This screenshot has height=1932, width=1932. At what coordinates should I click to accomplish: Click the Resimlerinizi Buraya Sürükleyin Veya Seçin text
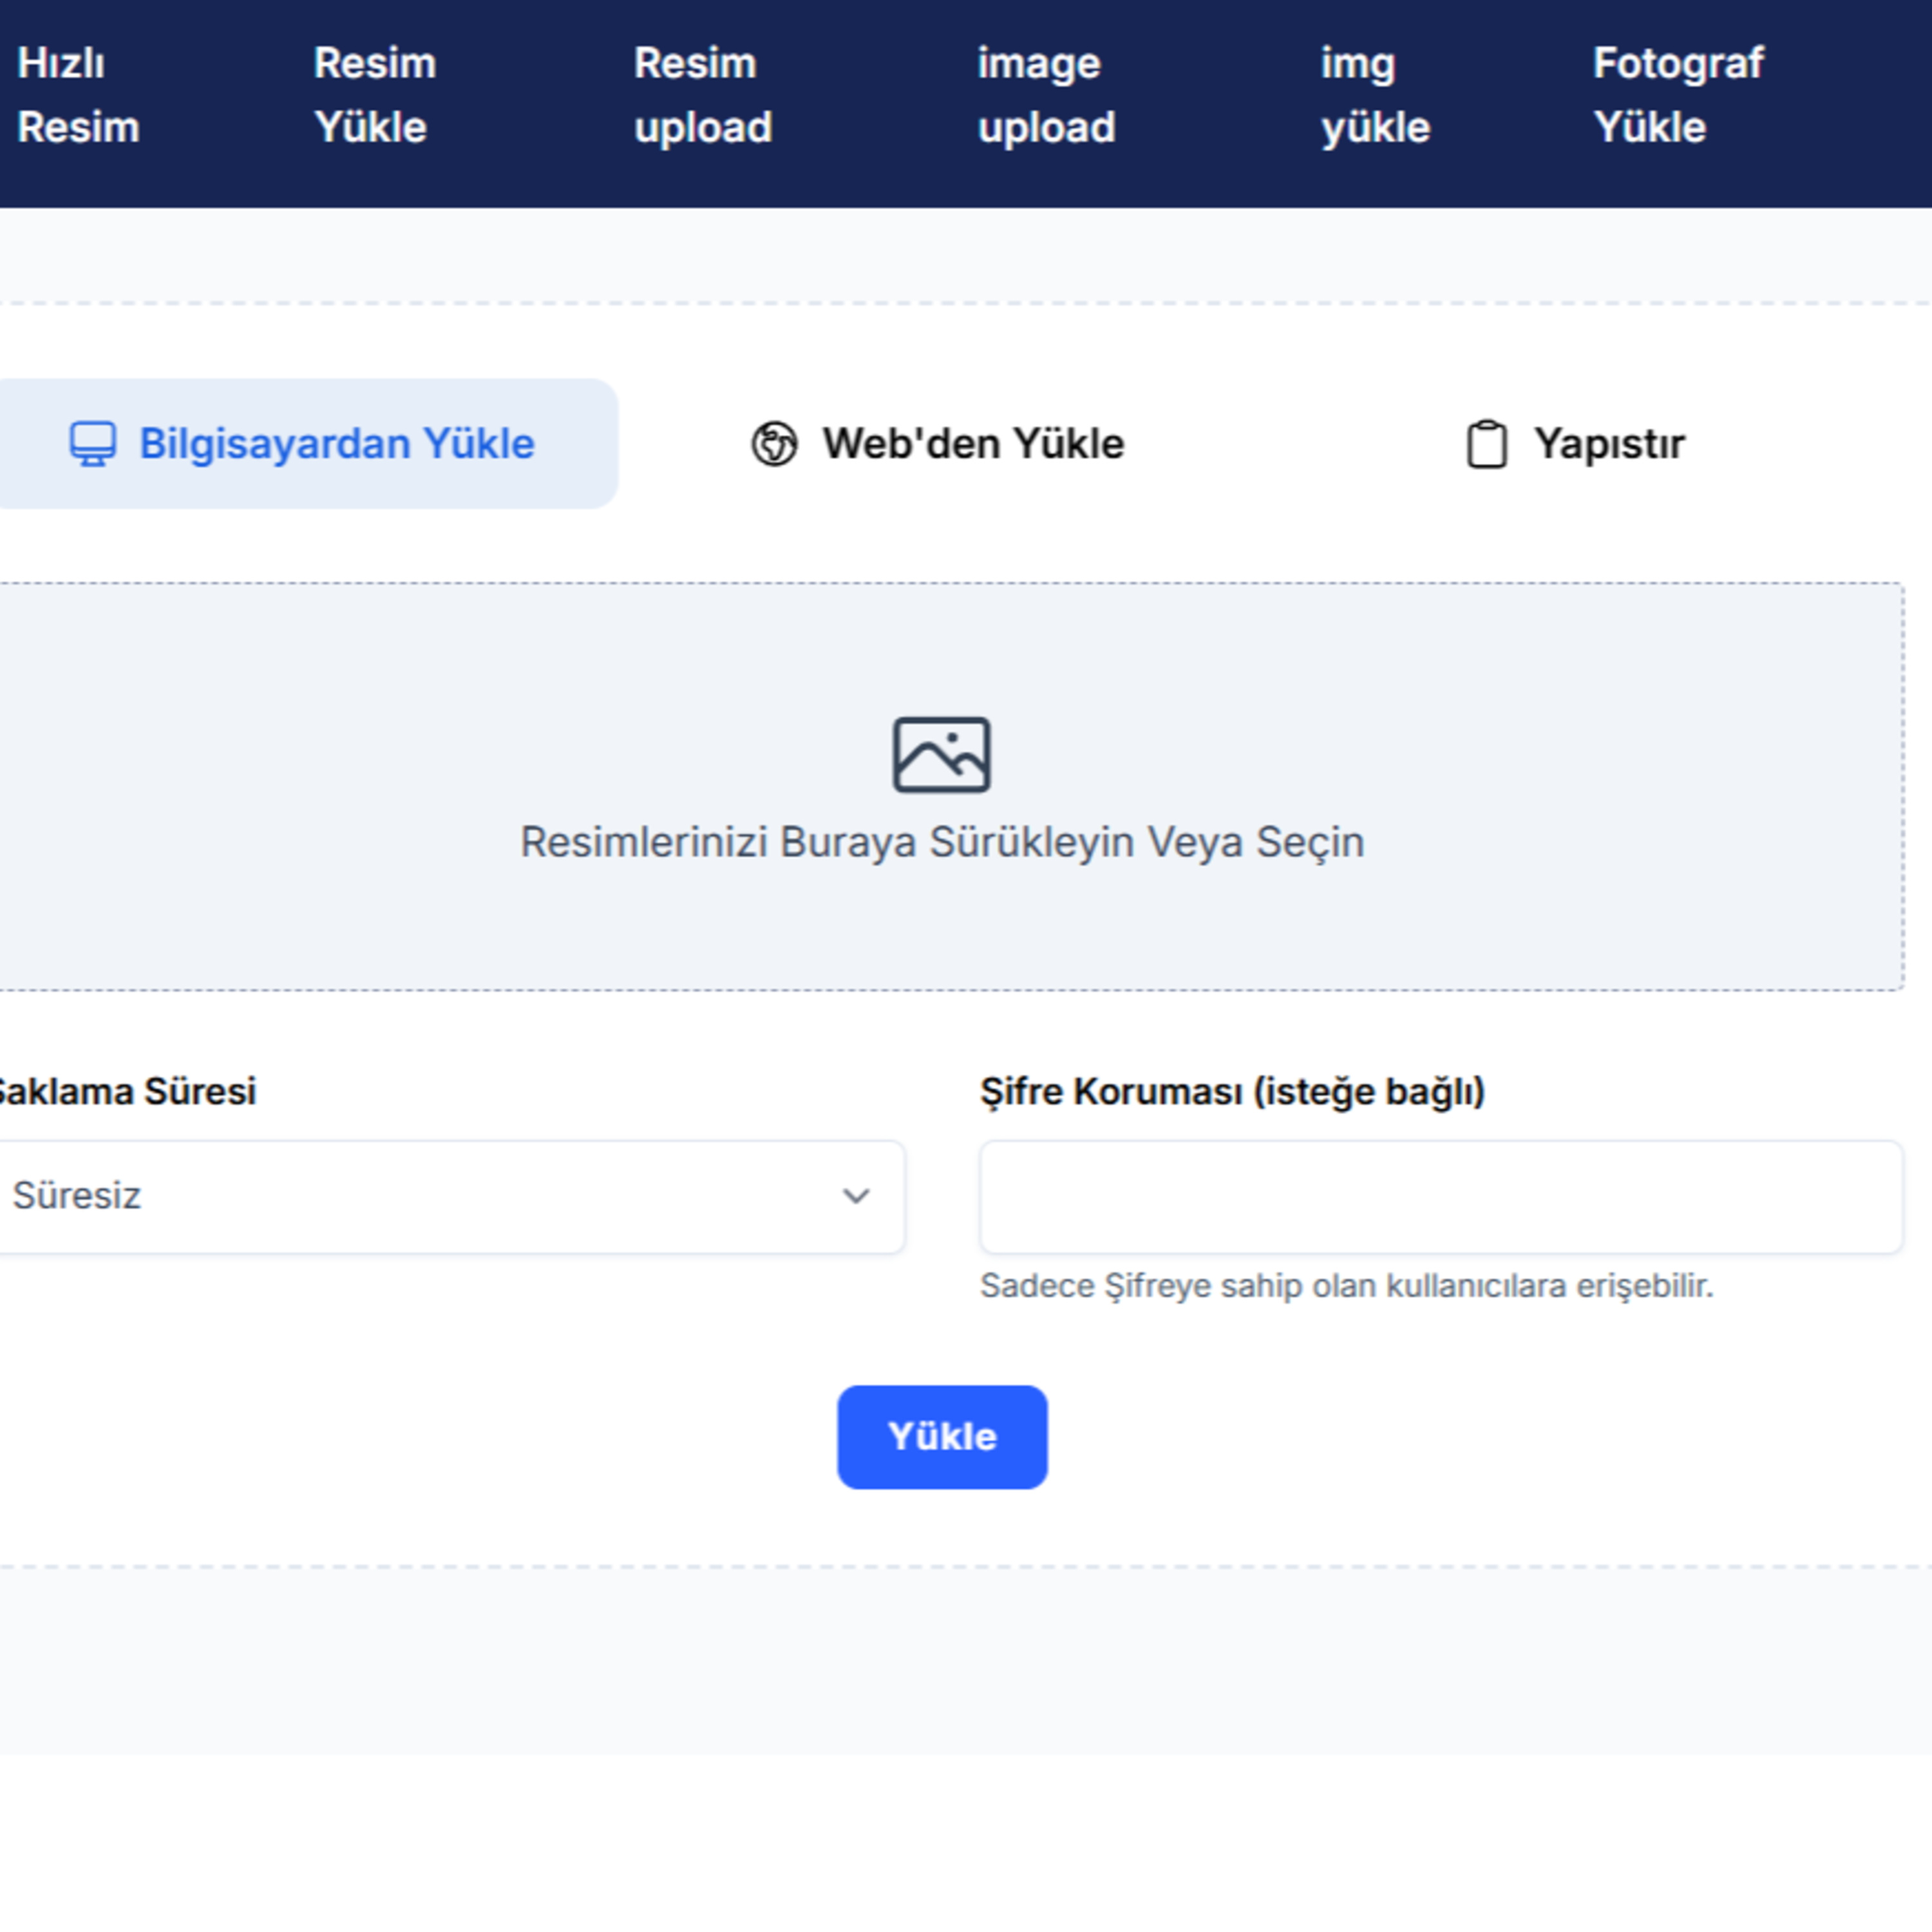pyautogui.click(x=942, y=842)
